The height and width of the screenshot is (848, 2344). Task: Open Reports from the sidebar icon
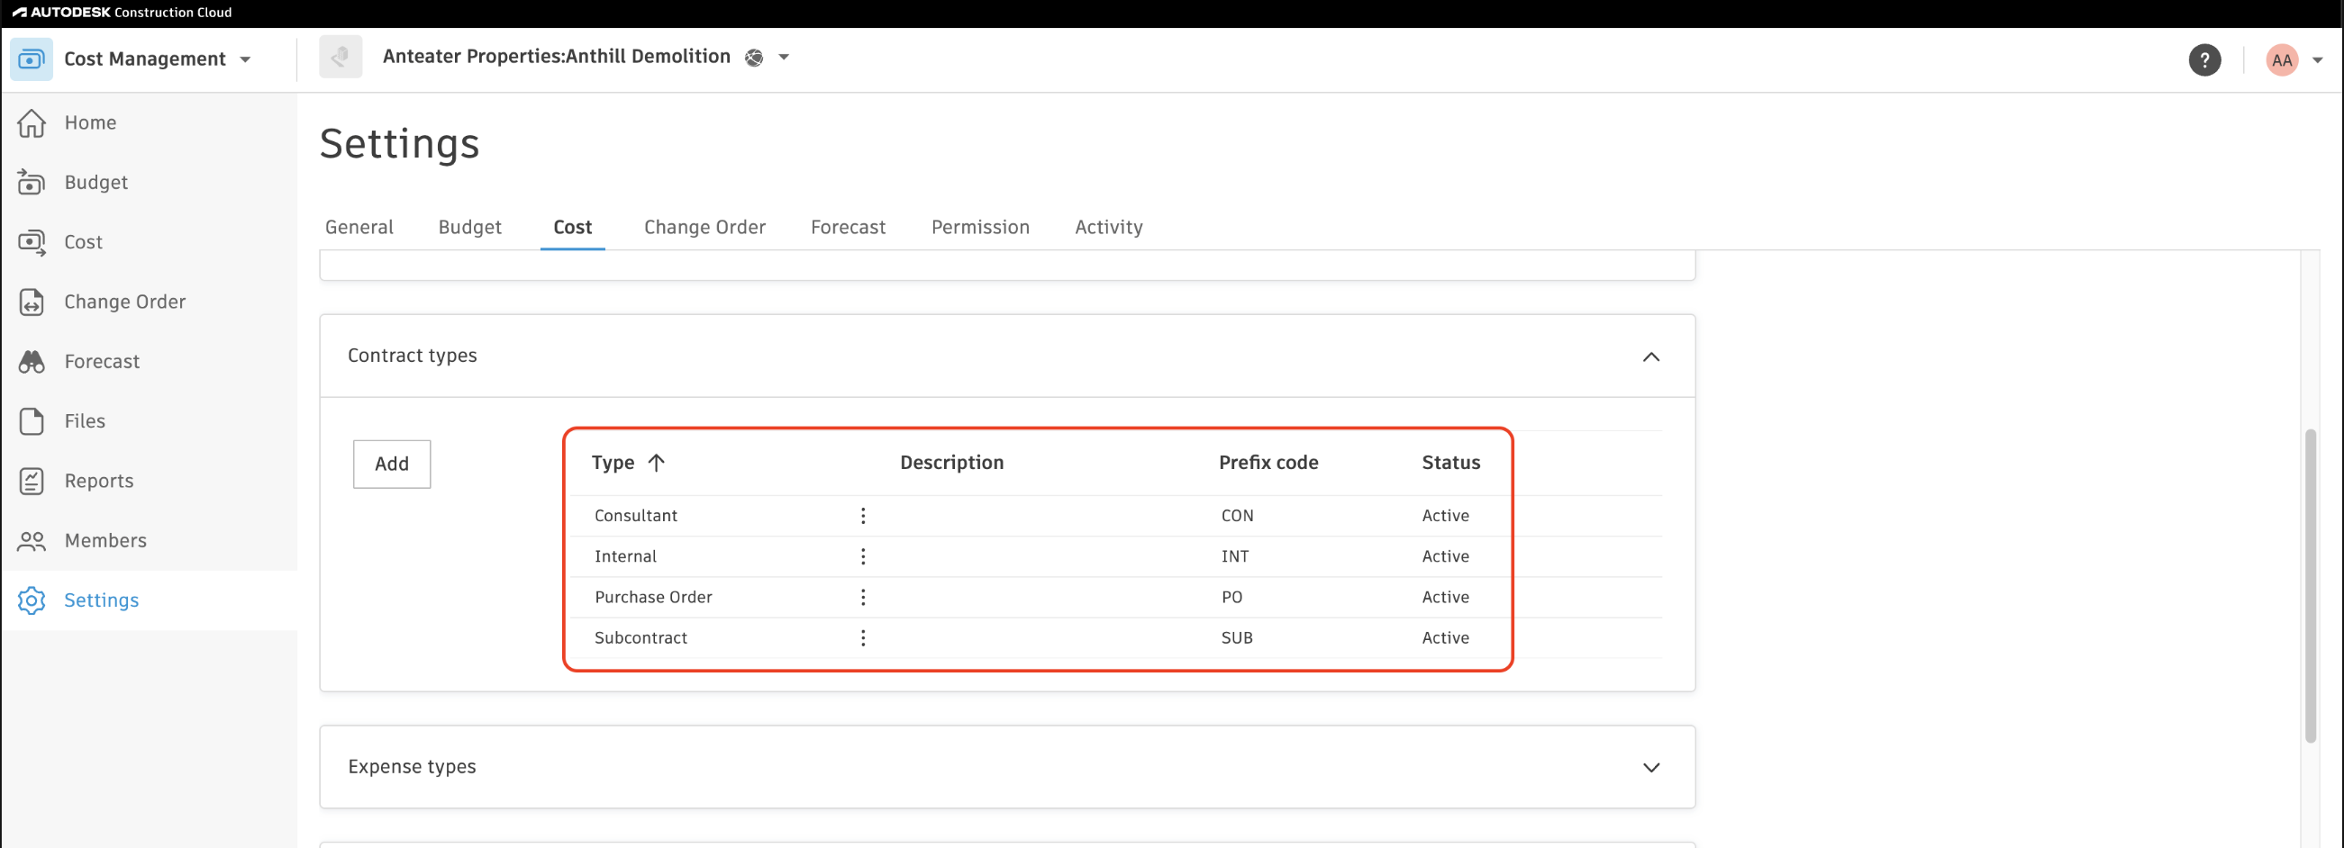(32, 481)
